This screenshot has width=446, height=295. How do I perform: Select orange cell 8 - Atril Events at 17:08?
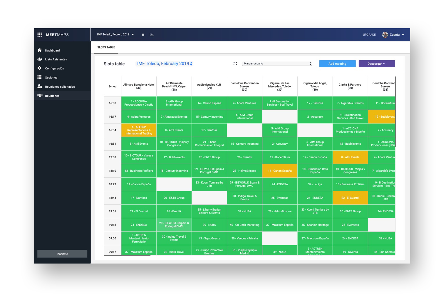coord(350,157)
